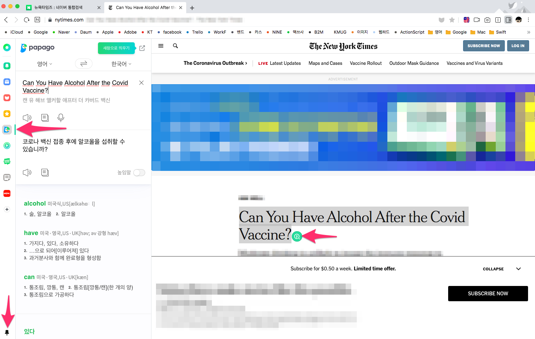535x339 pixels.
Task: Collapse the subscription banner via the chevron
Action: click(518, 269)
